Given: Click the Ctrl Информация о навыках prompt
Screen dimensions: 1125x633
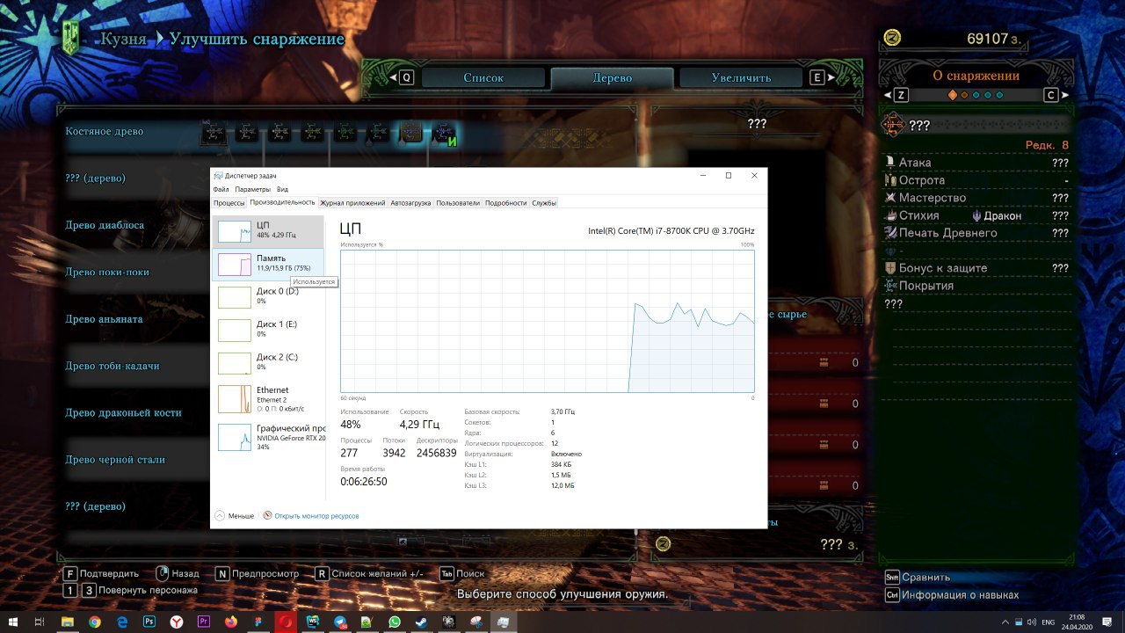Looking at the screenshot, I should coord(952,595).
